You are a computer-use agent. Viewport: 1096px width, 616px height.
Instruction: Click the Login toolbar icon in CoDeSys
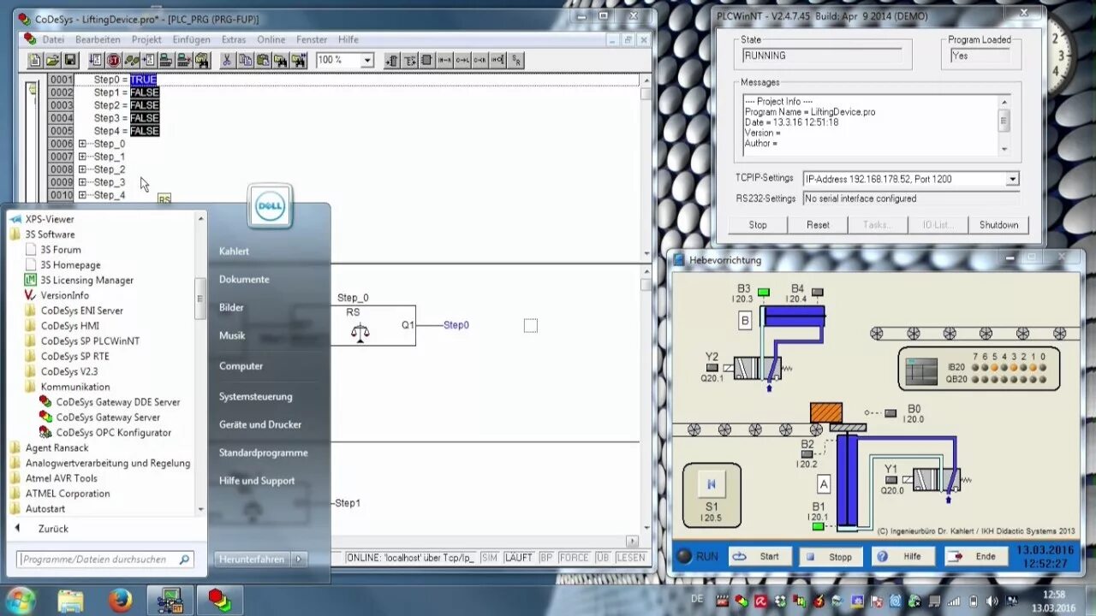point(166,60)
